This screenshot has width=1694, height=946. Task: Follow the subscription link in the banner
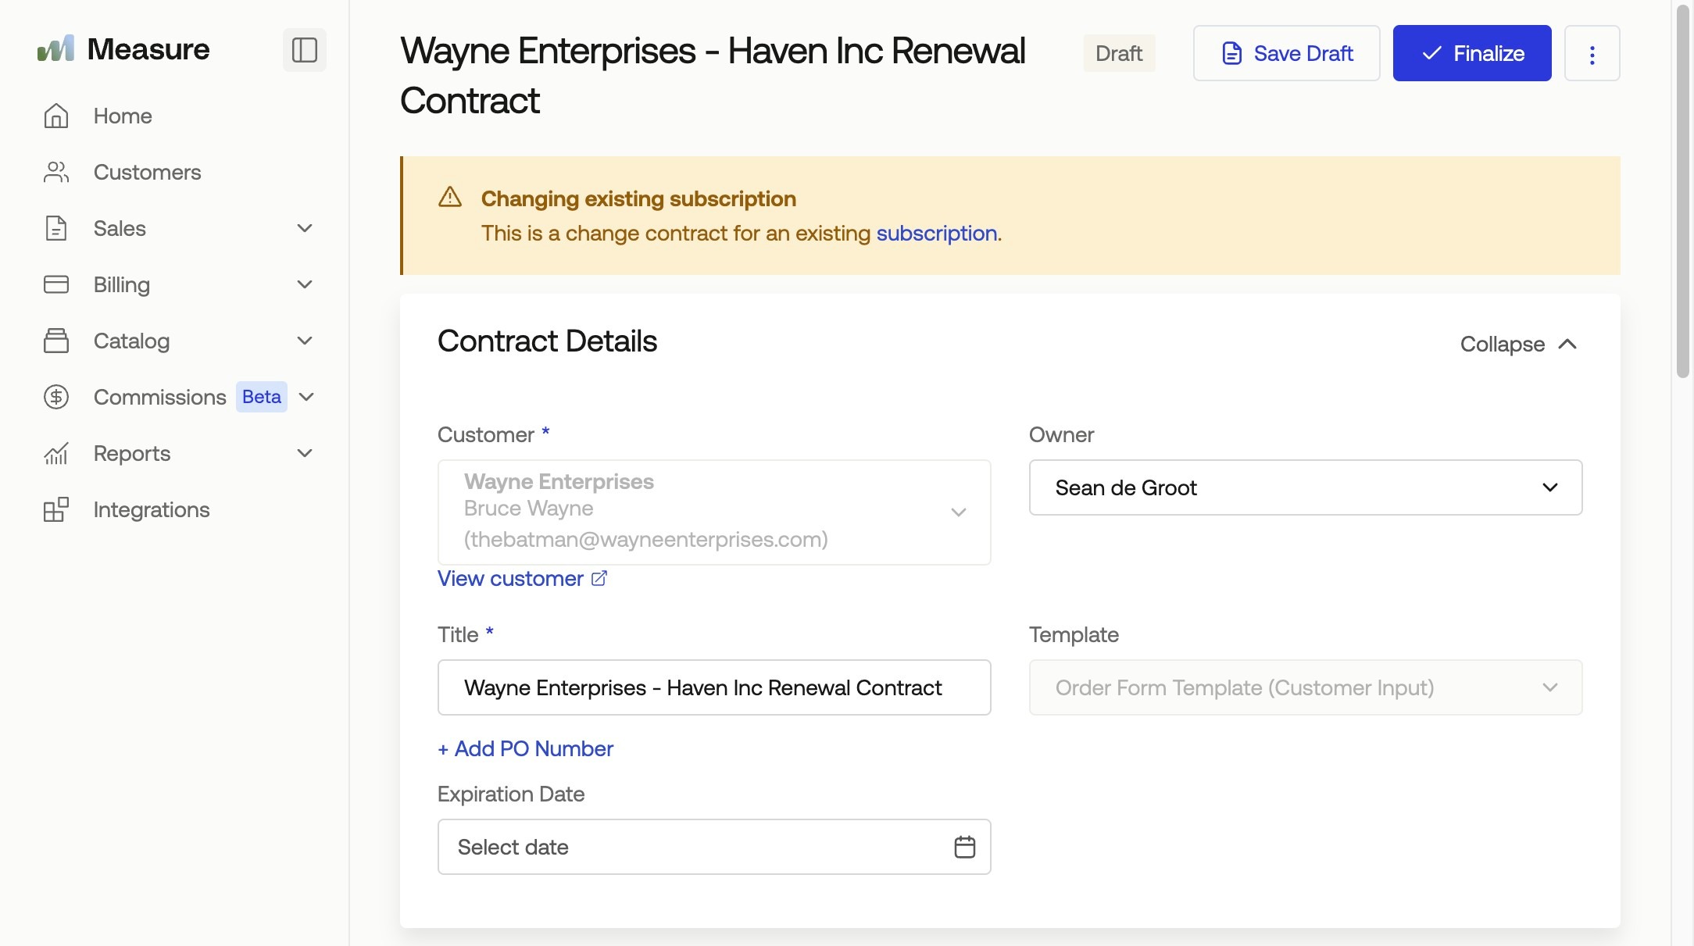point(936,233)
